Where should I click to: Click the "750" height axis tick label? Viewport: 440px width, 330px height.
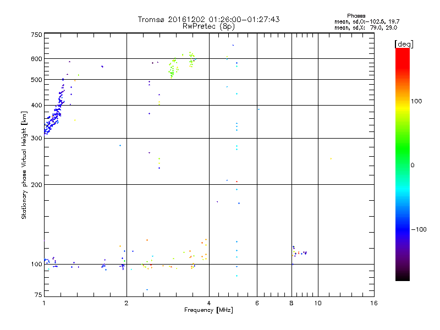coord(36,35)
